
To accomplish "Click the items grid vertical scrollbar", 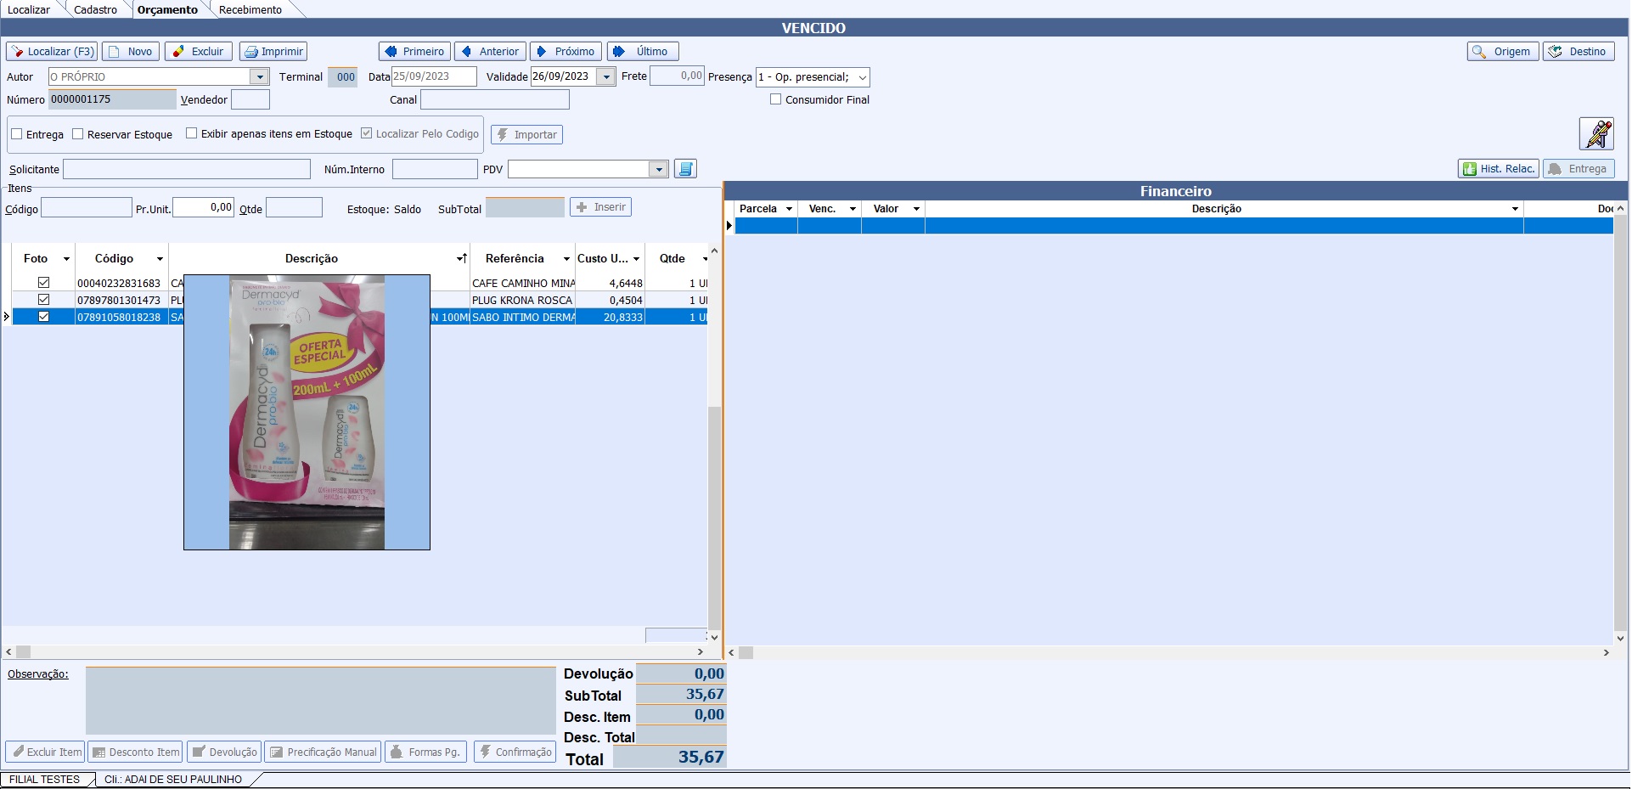I will tap(714, 443).
